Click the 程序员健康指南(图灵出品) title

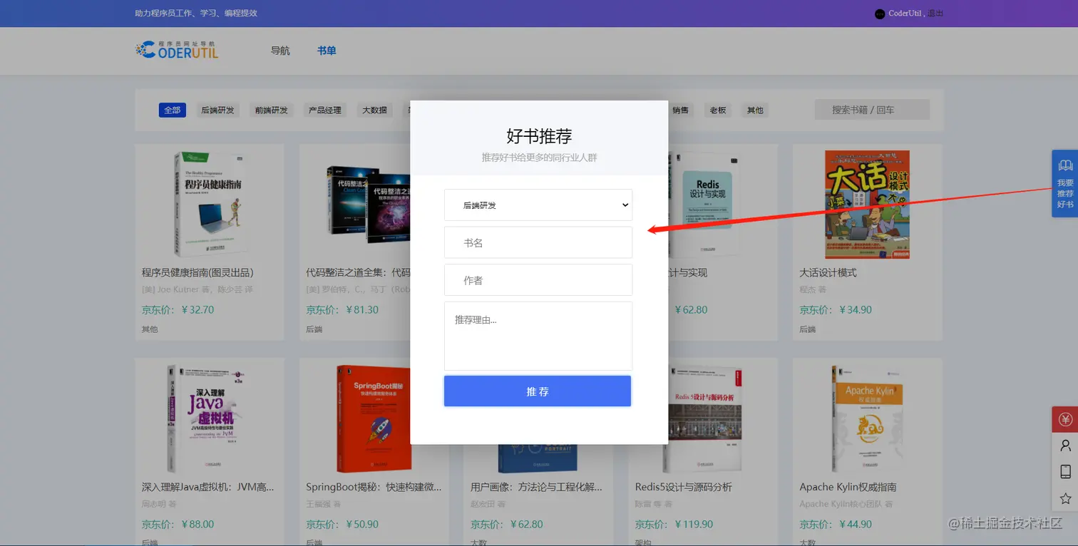197,272
